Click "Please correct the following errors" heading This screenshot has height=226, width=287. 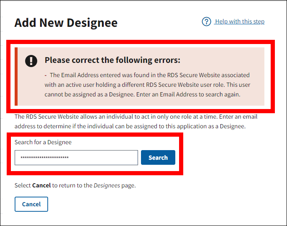click(113, 60)
